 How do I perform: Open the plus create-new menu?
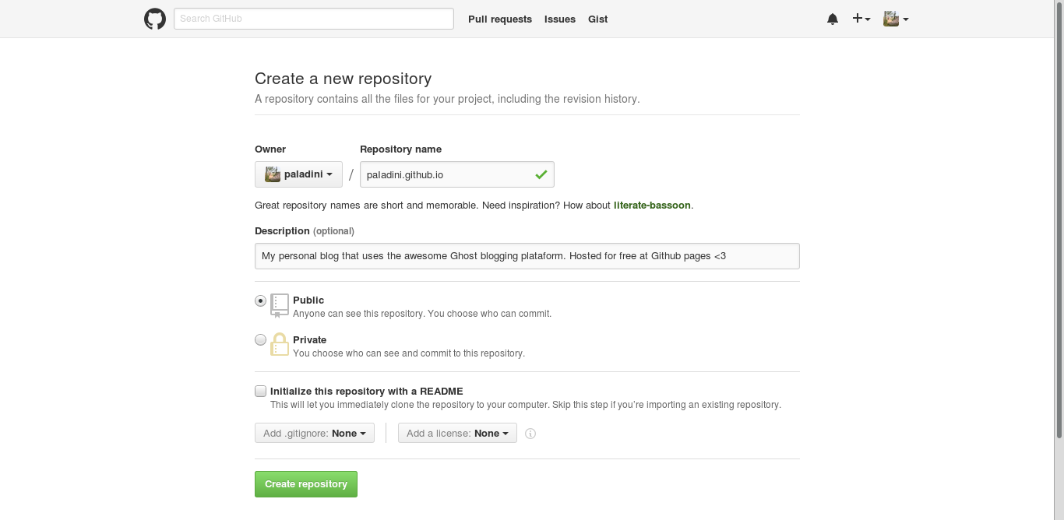click(861, 19)
